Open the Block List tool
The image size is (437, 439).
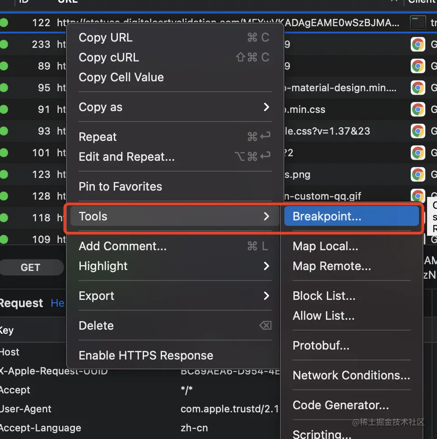point(351,296)
